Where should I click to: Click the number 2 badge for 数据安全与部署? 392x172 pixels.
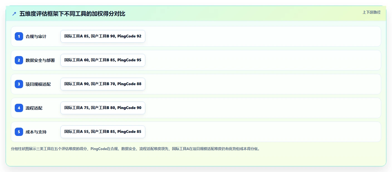tap(19, 60)
